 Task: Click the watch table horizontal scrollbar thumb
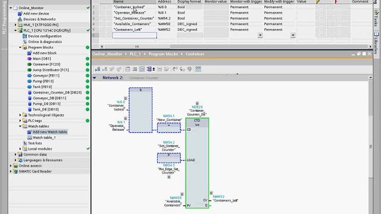[x=137, y=46]
